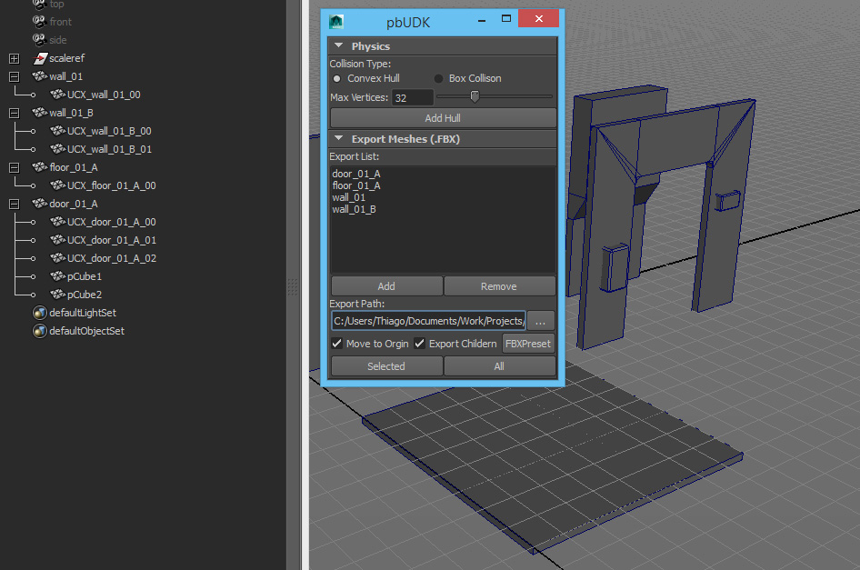
Task: Collapse the floor_01_A node
Action: click(x=15, y=167)
